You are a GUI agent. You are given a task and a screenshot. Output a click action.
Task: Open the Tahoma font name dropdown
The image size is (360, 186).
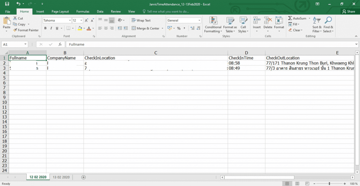[70, 21]
